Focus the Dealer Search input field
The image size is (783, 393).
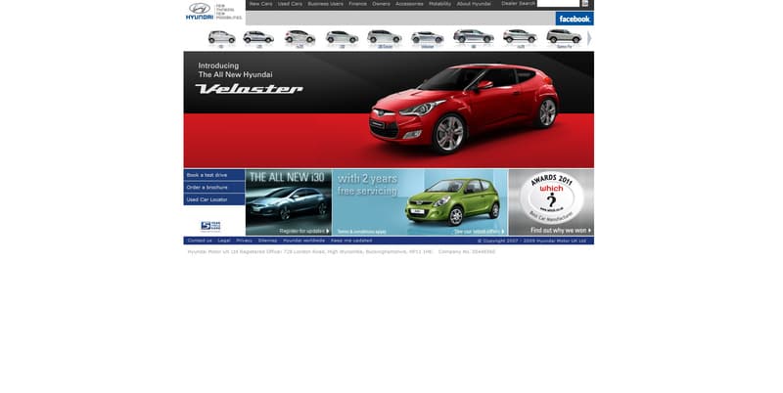click(x=558, y=4)
